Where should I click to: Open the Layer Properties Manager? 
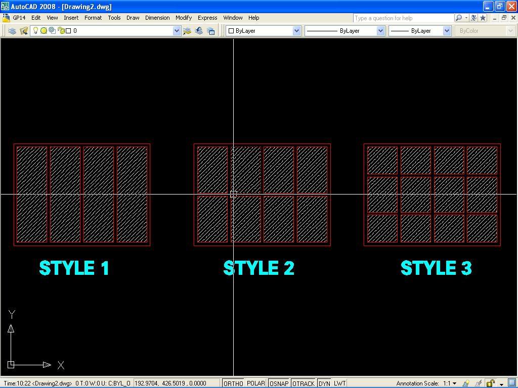coord(12,30)
